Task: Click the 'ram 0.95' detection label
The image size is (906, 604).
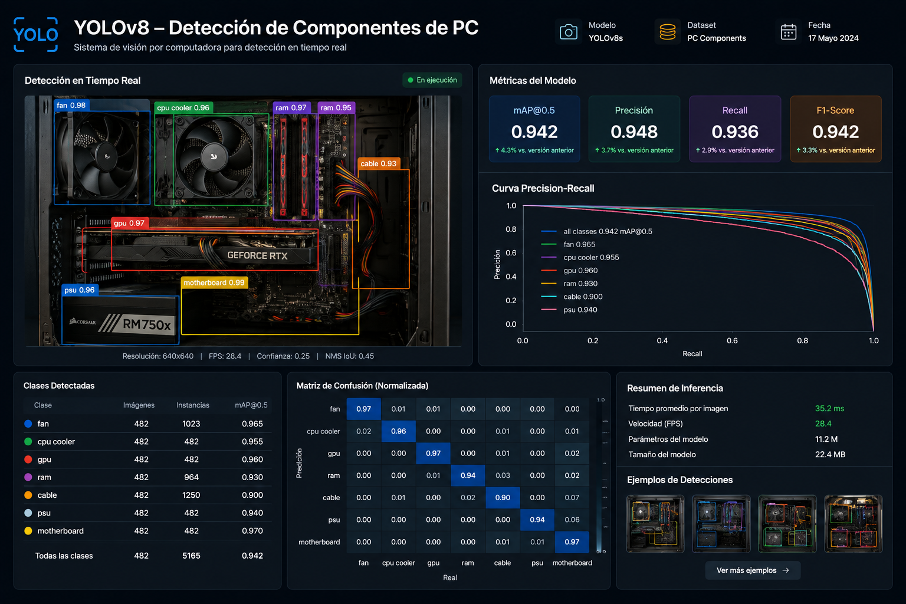Action: [336, 108]
